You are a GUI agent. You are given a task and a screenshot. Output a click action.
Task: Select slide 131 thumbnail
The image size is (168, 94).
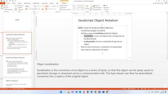point(17,66)
